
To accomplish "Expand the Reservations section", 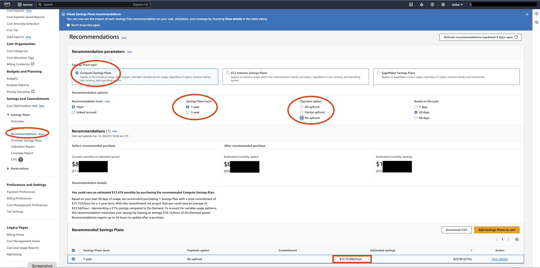I will pyautogui.click(x=8, y=168).
